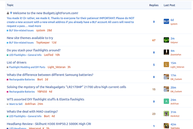Image resolution: width=193 pixels, height=129 pixels.
Task: Open system last poster name
Action: (174, 24)
